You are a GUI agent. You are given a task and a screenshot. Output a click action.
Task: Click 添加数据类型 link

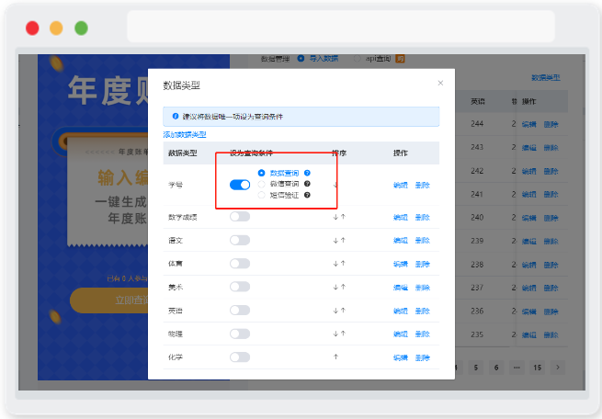coord(185,135)
